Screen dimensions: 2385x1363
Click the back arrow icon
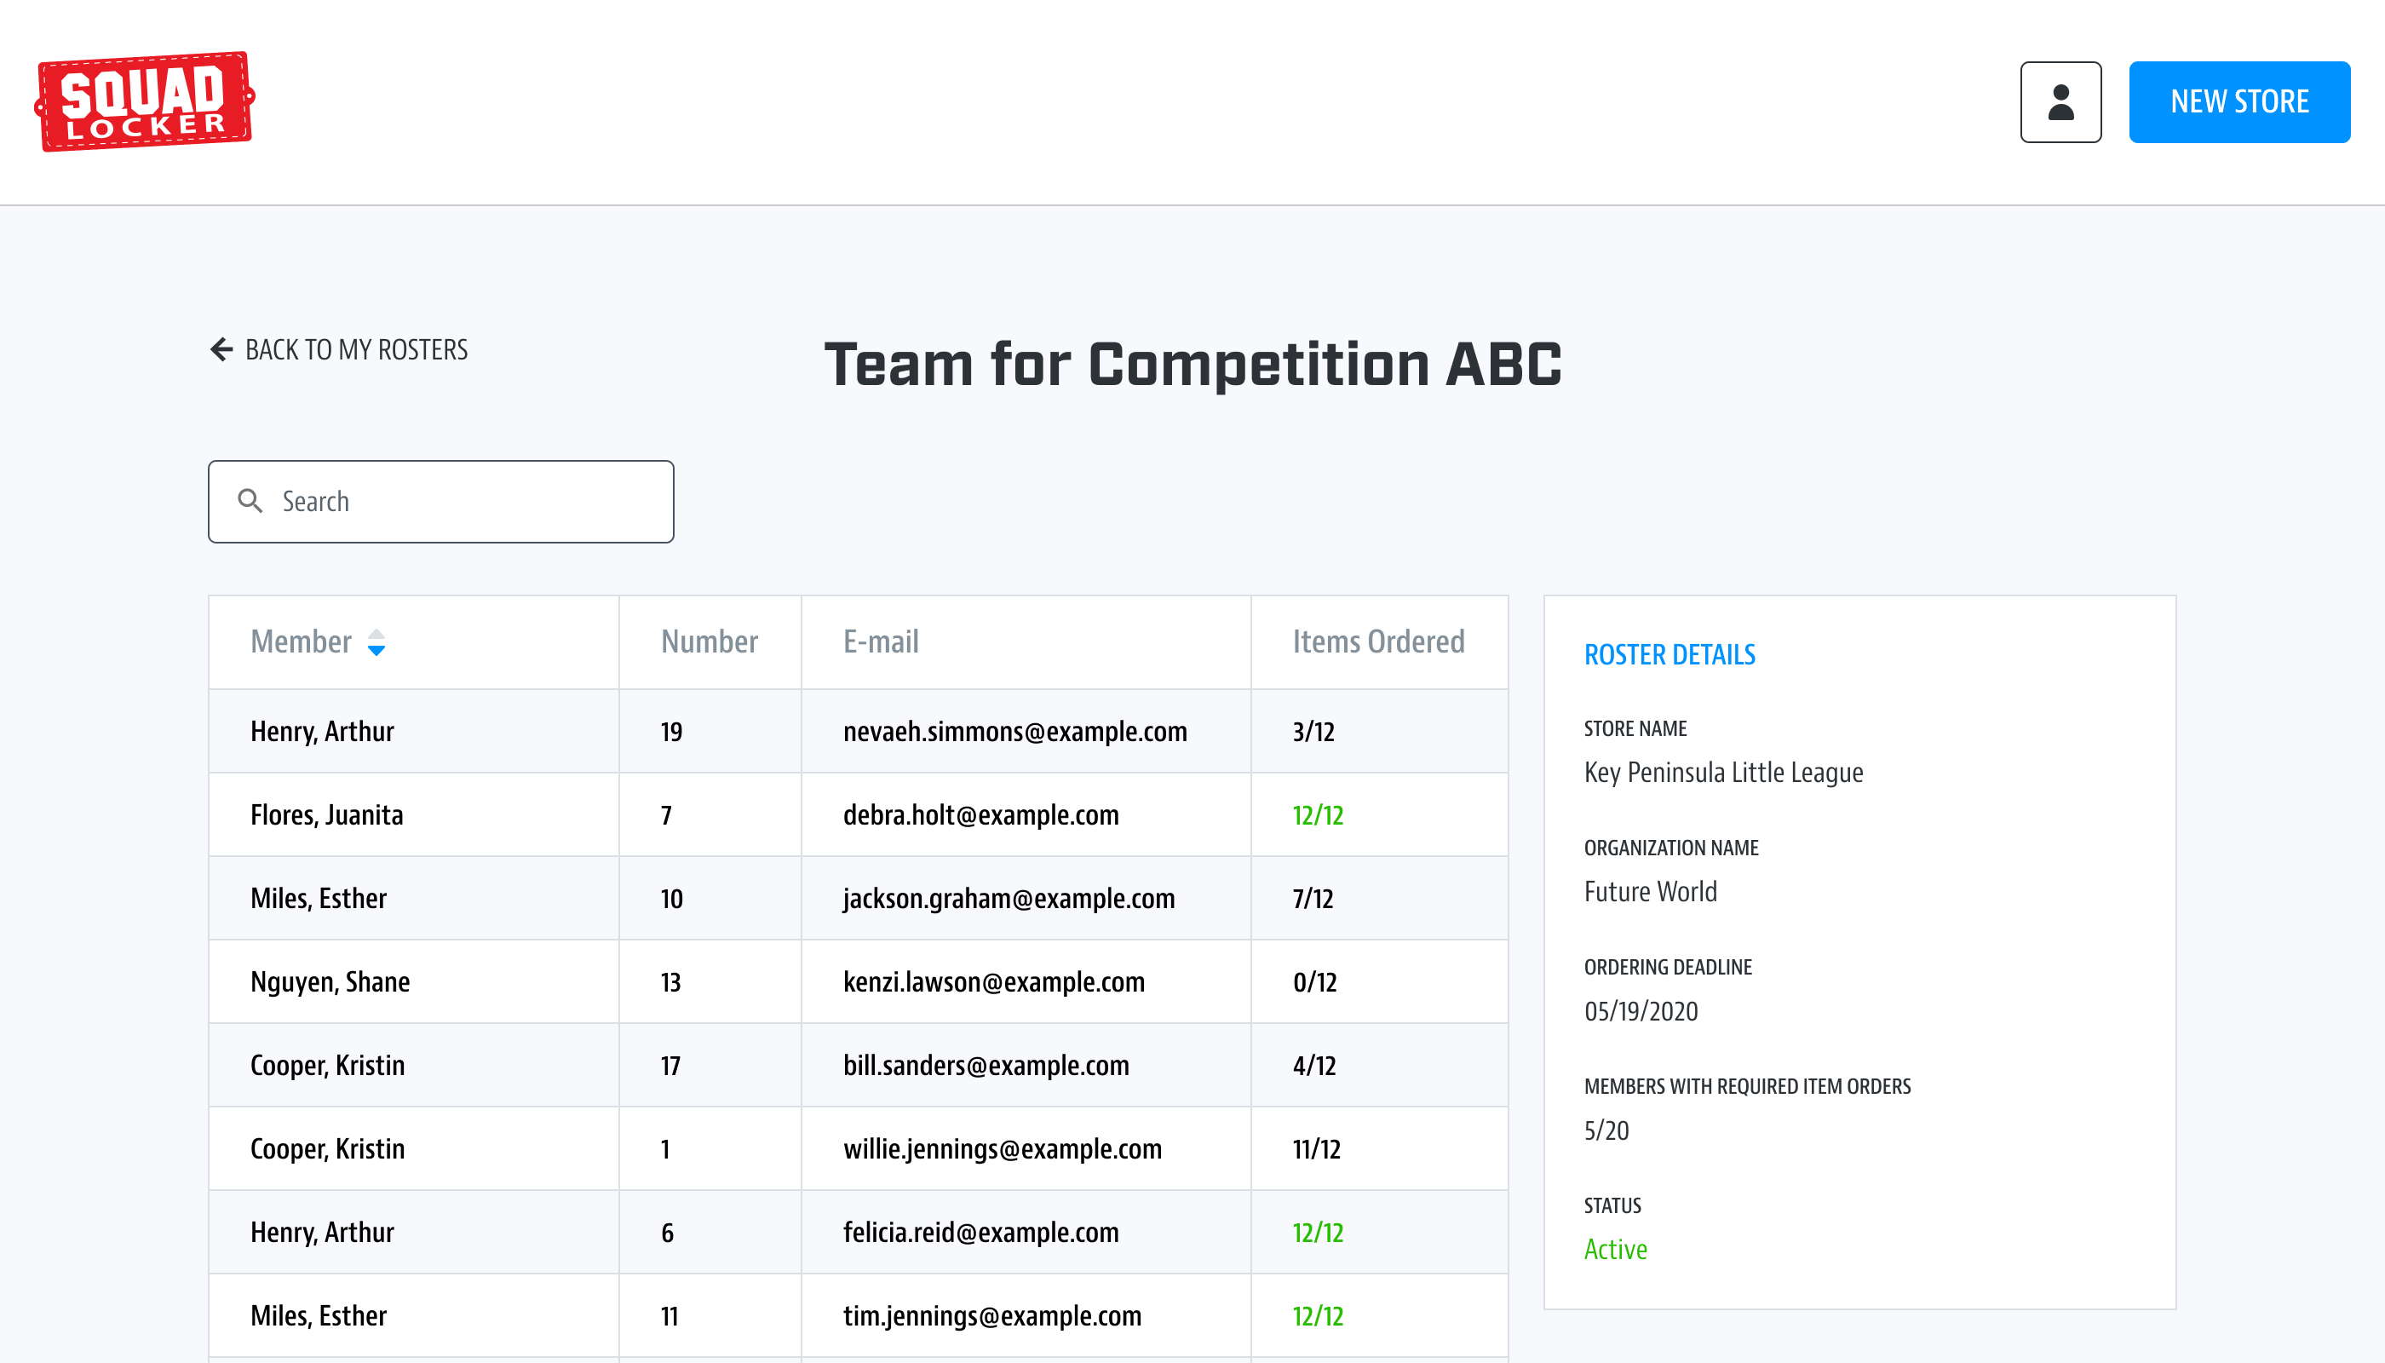221,349
